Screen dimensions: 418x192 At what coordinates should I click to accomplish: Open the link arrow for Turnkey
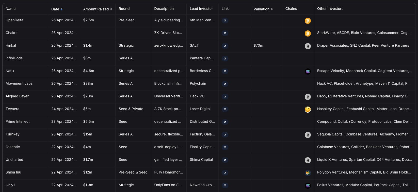[225, 135]
